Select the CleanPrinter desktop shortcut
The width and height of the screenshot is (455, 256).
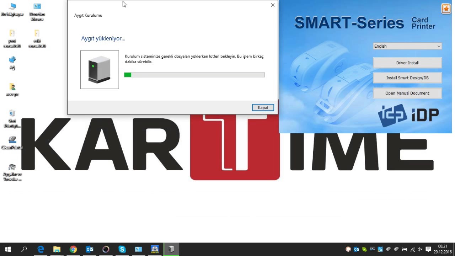point(12,143)
